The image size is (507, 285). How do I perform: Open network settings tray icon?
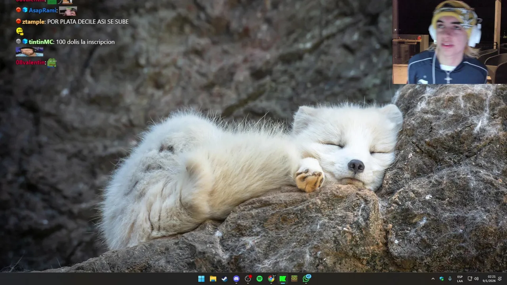tap(470, 279)
